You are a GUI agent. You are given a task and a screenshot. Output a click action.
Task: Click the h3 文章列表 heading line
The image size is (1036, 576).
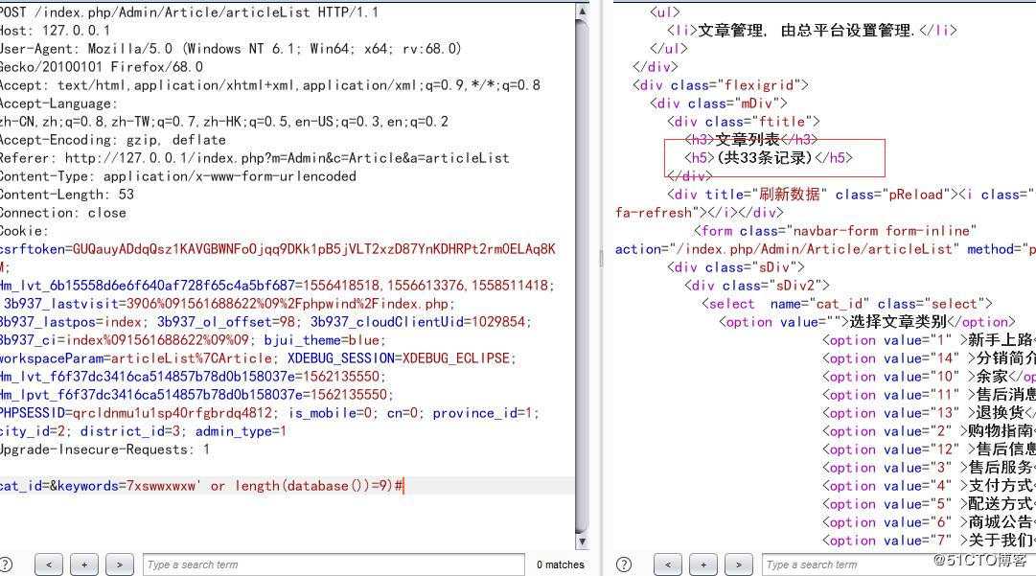coord(750,139)
